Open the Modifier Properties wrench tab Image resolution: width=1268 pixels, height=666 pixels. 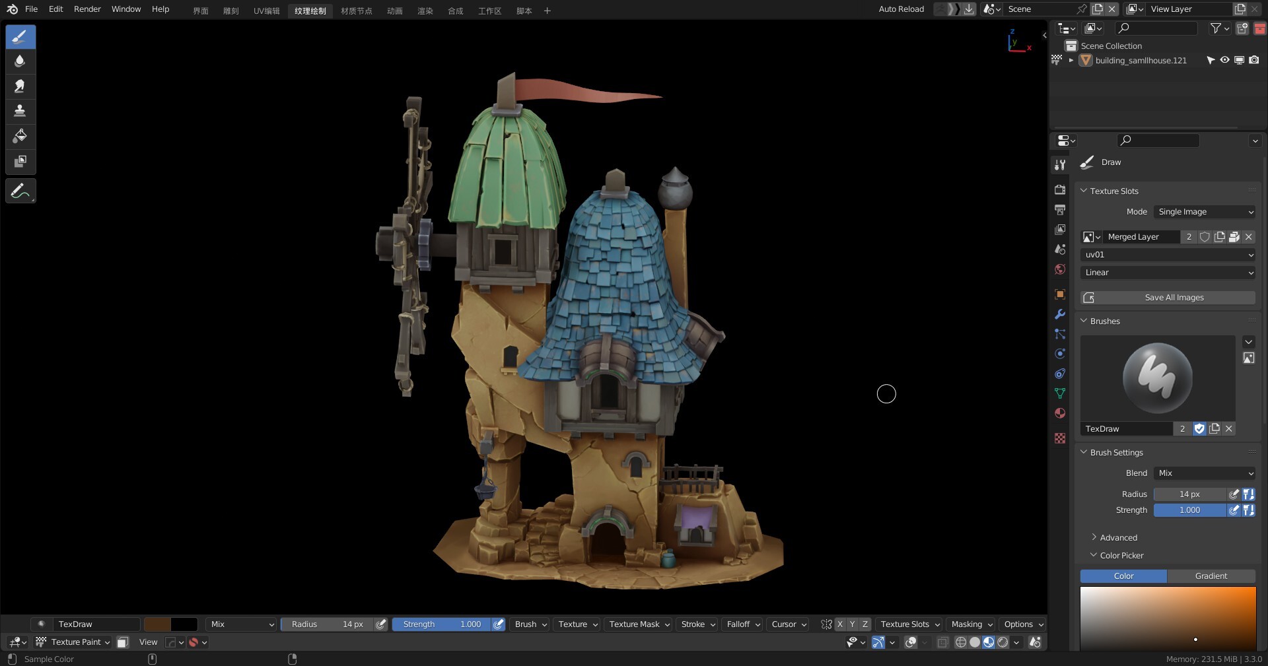[x=1060, y=315]
